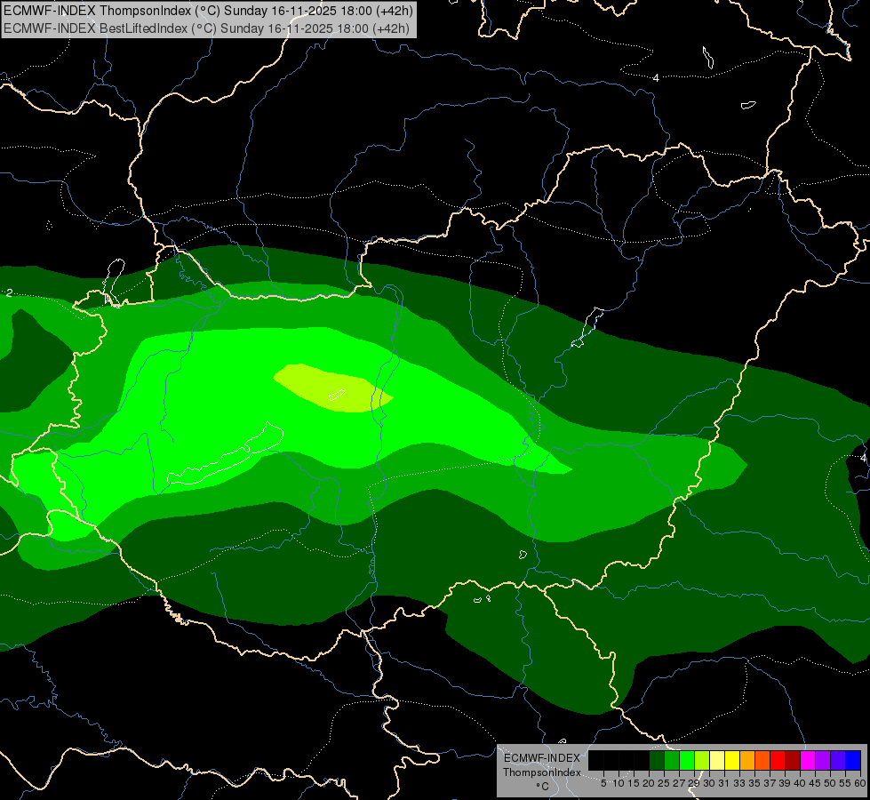Select the dark green 20-25 legend swatch
Screen dimensions: 870x800
[657, 760]
